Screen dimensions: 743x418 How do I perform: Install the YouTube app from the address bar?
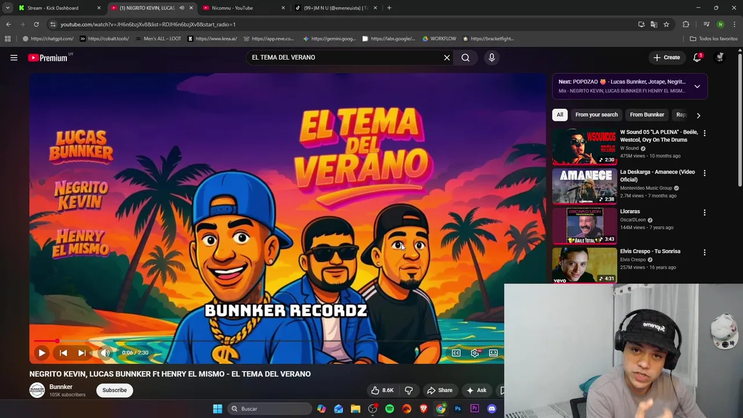pos(641,24)
